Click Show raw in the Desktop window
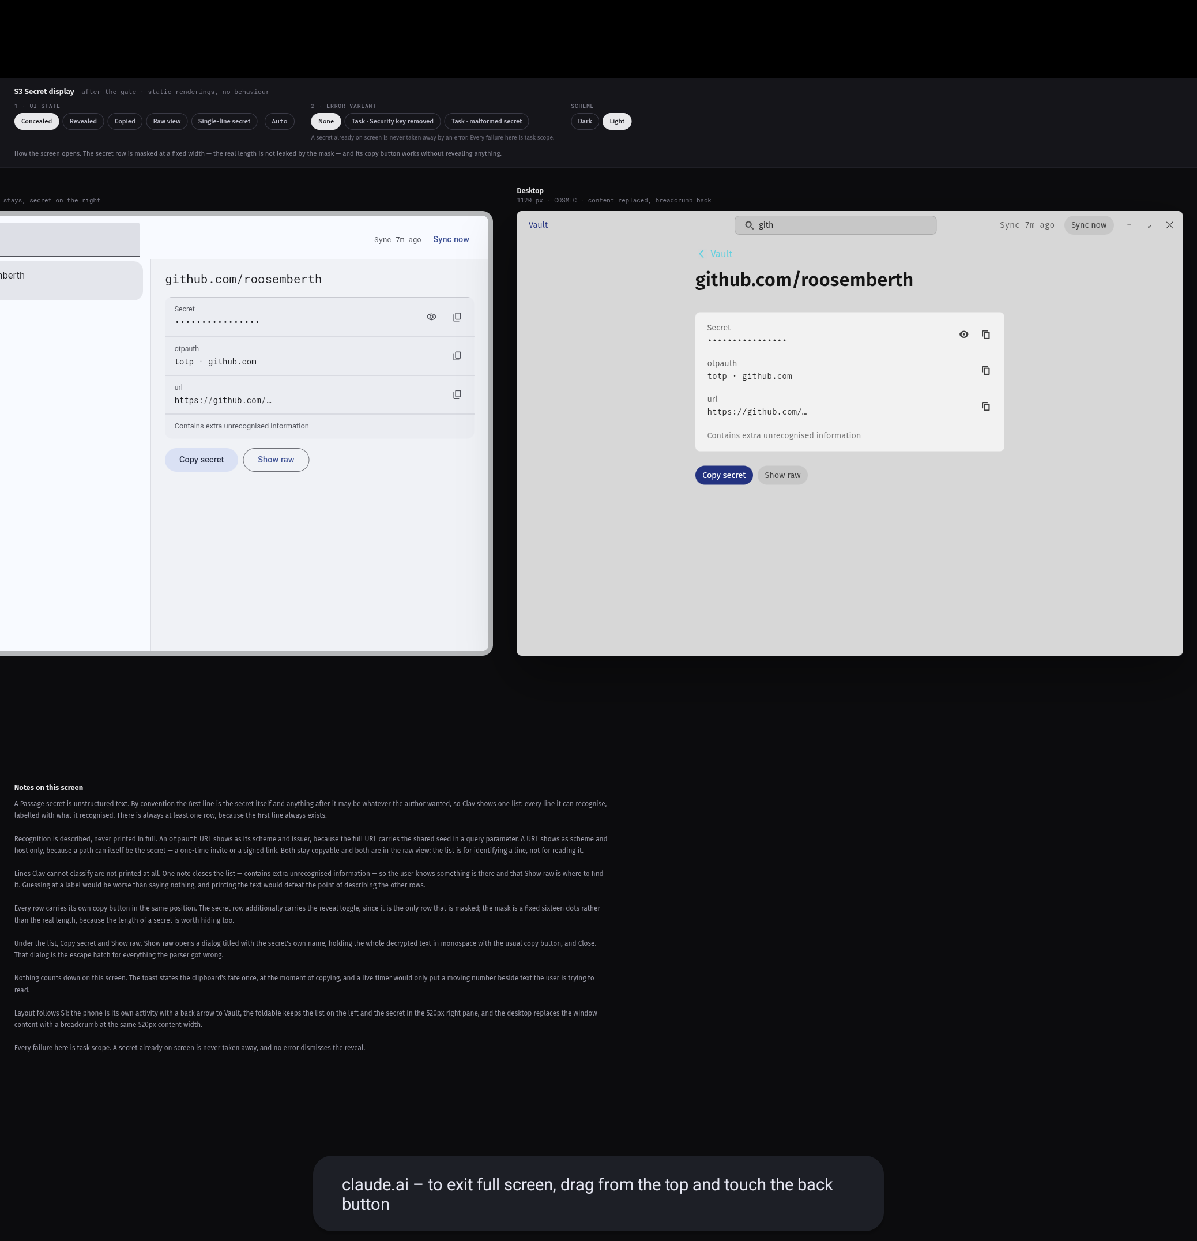 point(782,476)
